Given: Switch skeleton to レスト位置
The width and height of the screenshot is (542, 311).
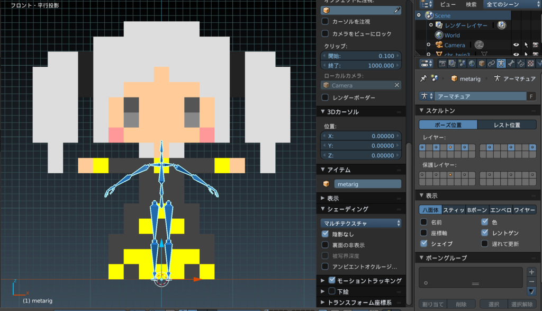Looking at the screenshot, I should coord(507,125).
